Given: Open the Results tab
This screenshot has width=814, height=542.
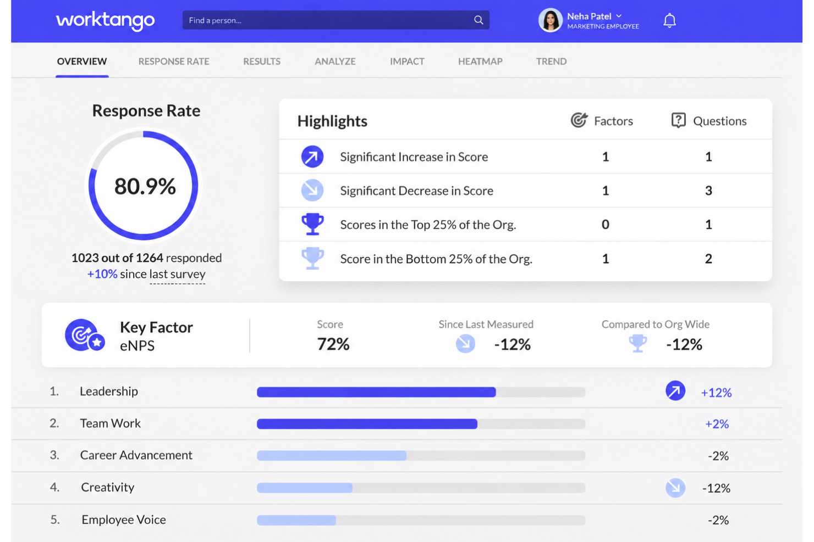Looking at the screenshot, I should tap(262, 62).
